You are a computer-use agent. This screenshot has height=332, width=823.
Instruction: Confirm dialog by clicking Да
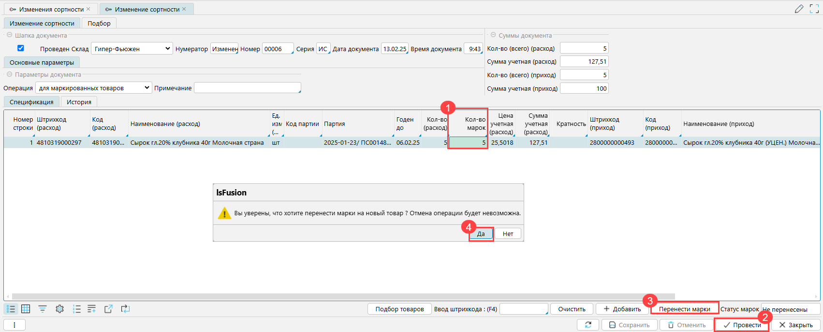click(481, 234)
